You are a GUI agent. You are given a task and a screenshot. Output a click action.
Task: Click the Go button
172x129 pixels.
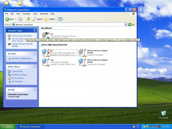point(131,24)
